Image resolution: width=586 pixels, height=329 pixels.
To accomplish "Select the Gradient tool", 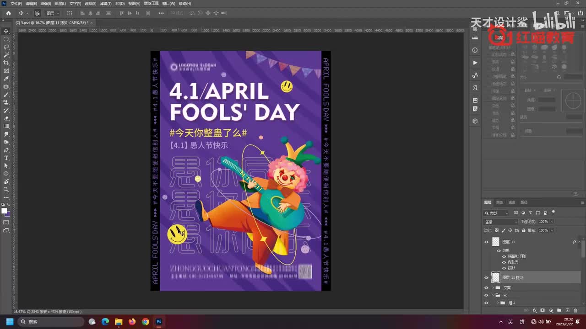I will [x=6, y=126].
